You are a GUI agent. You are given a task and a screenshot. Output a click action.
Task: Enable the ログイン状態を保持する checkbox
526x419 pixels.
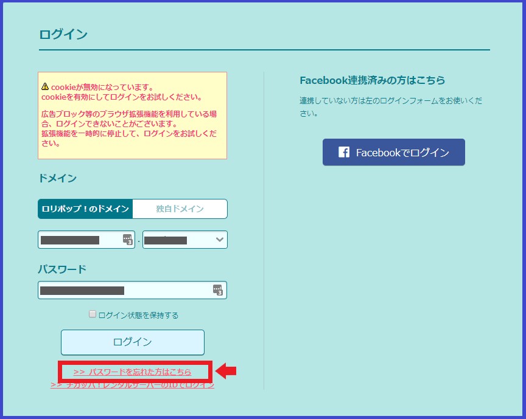click(93, 314)
